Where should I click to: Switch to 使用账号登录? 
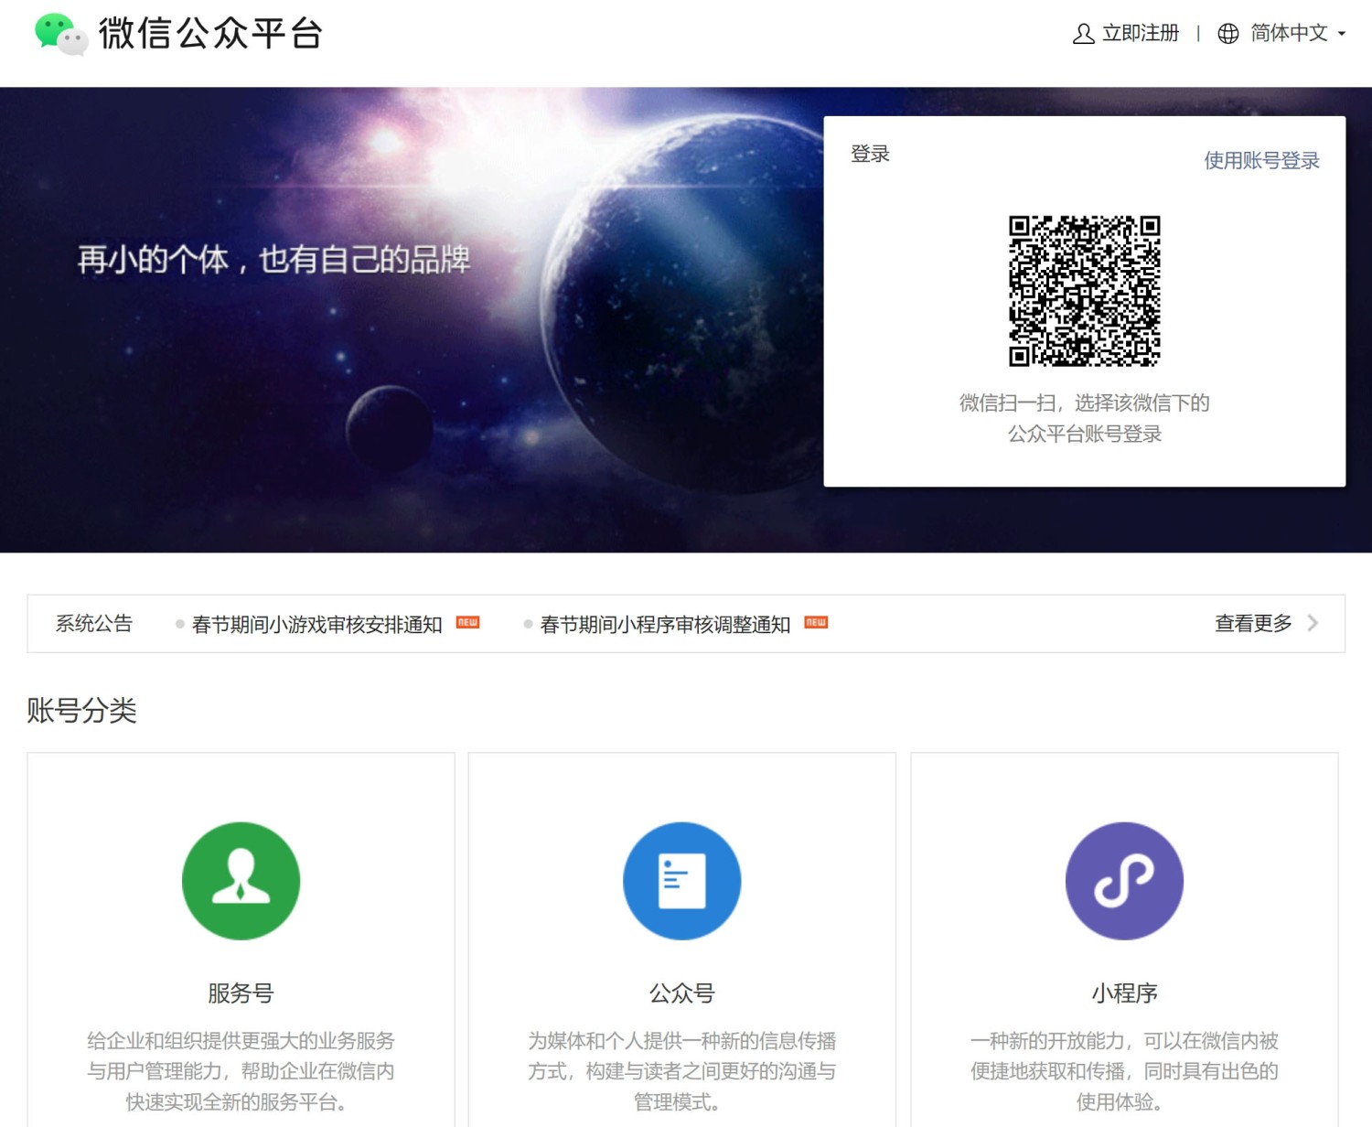pyautogui.click(x=1261, y=160)
